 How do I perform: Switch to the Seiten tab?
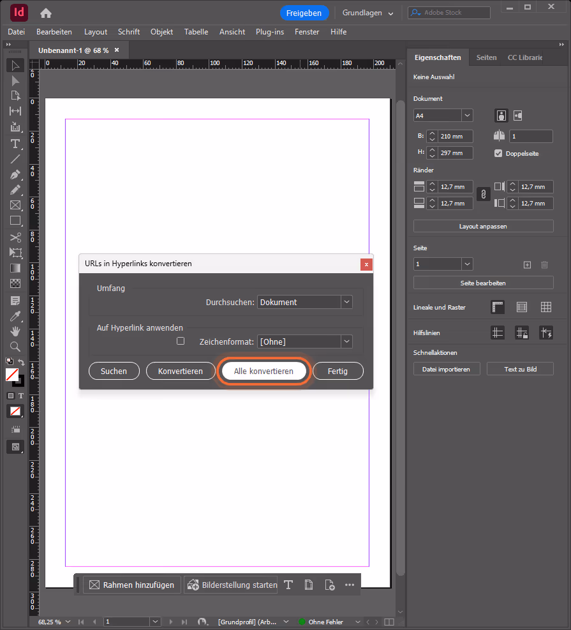(486, 57)
